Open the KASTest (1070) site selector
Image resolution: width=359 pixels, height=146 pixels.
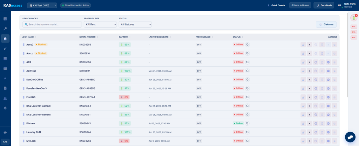tap(42, 5)
